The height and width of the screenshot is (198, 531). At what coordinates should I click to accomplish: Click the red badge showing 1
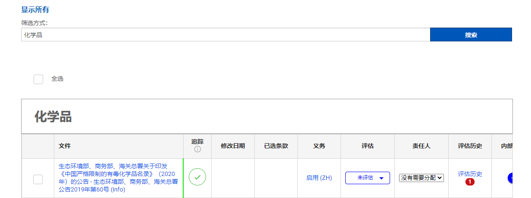tap(470, 182)
